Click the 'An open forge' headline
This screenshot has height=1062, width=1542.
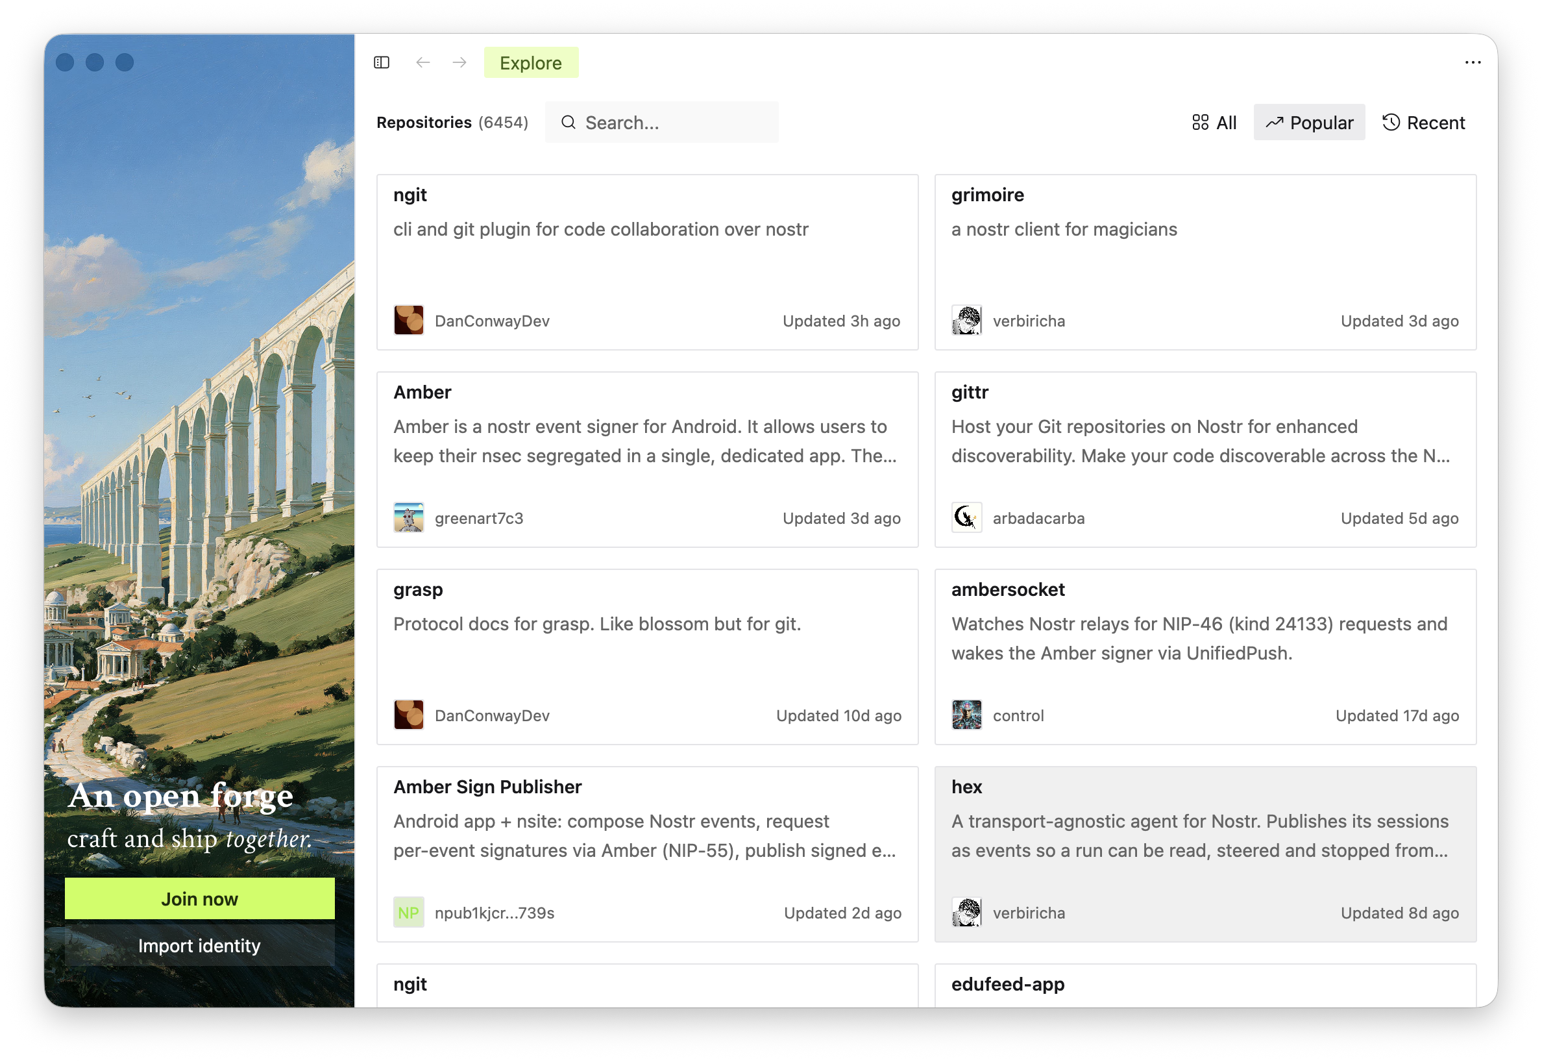(x=180, y=796)
